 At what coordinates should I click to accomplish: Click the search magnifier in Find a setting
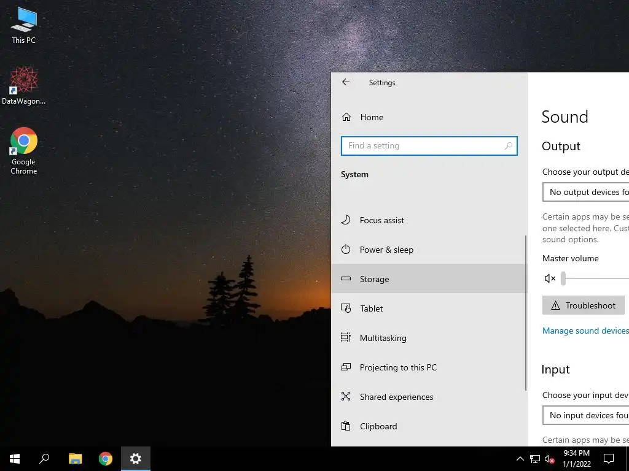pyautogui.click(x=508, y=146)
